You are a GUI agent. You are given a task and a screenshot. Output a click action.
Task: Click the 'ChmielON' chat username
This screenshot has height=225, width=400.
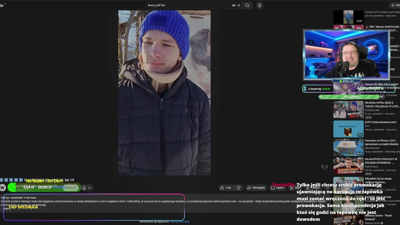click(283, 185)
